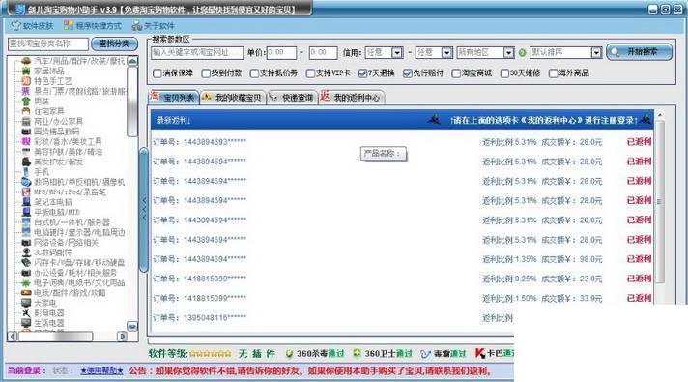Open the 关于软件 about menu

[153, 26]
